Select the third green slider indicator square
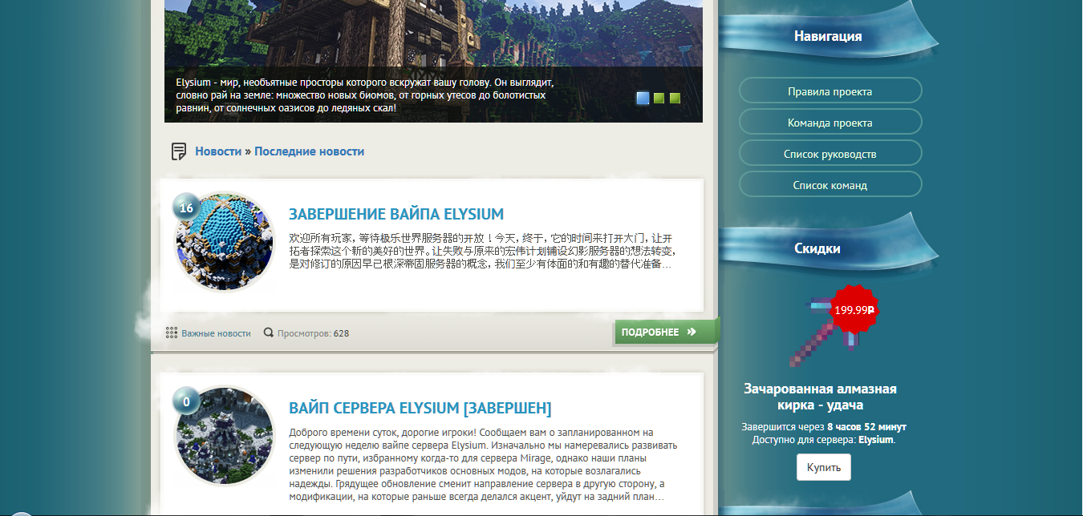The image size is (1083, 516). click(675, 98)
